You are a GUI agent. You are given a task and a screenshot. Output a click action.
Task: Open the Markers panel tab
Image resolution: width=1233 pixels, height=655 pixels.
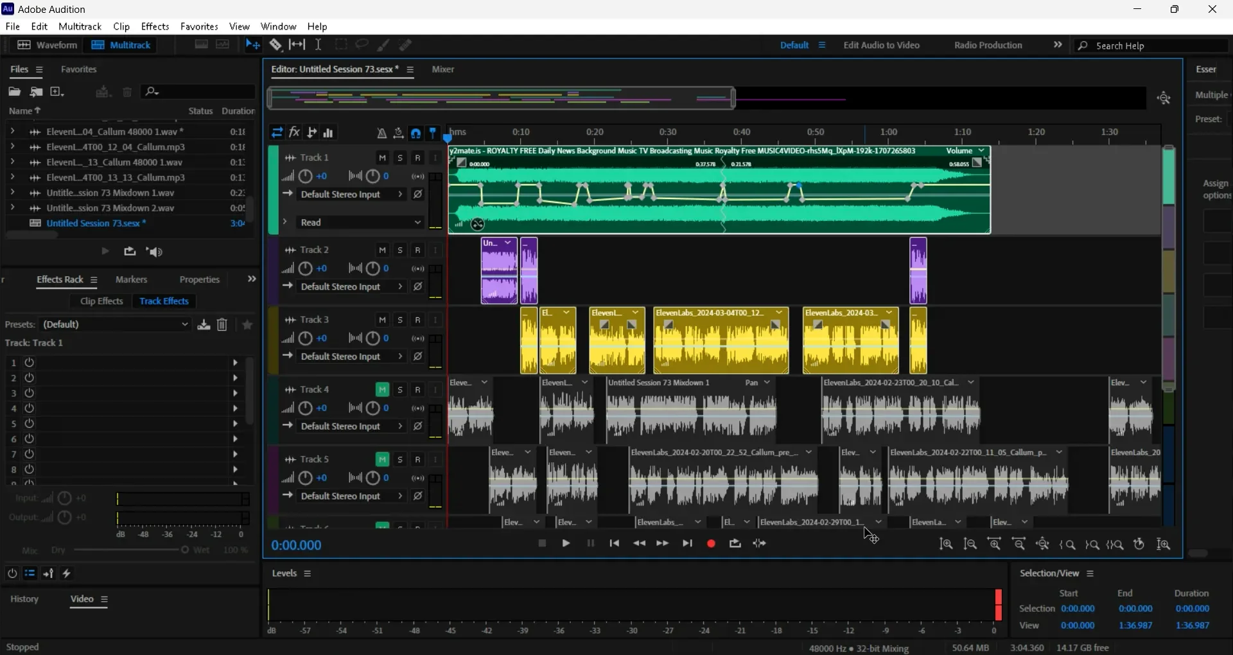(x=131, y=280)
